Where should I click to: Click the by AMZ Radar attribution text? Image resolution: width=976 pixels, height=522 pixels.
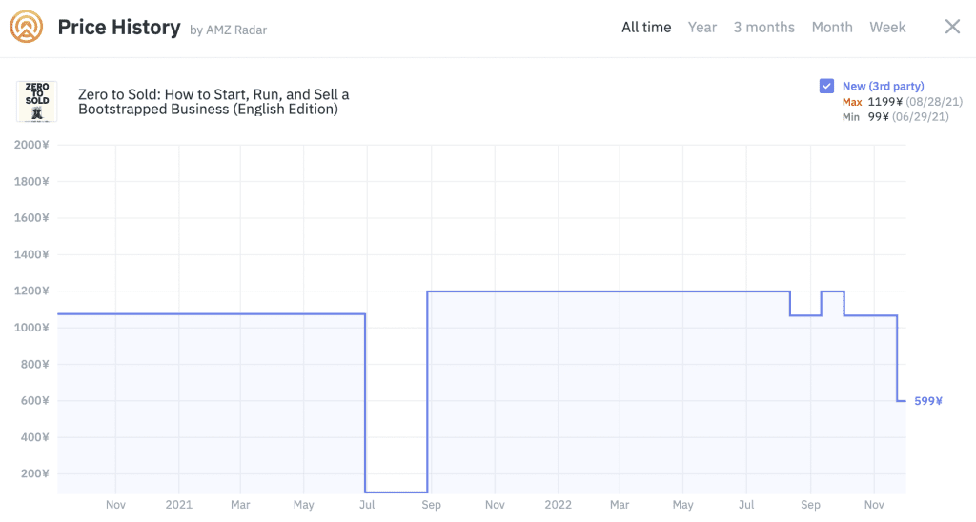tap(229, 30)
